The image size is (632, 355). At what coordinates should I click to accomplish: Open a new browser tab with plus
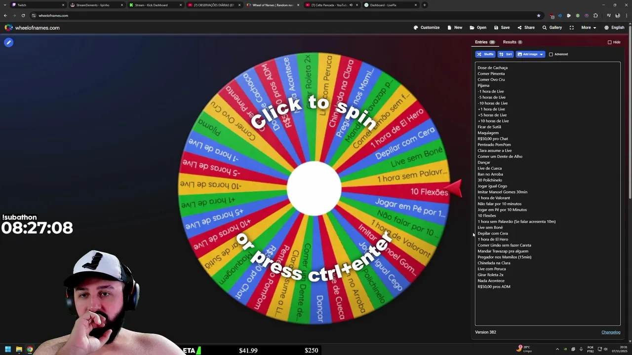point(424,5)
